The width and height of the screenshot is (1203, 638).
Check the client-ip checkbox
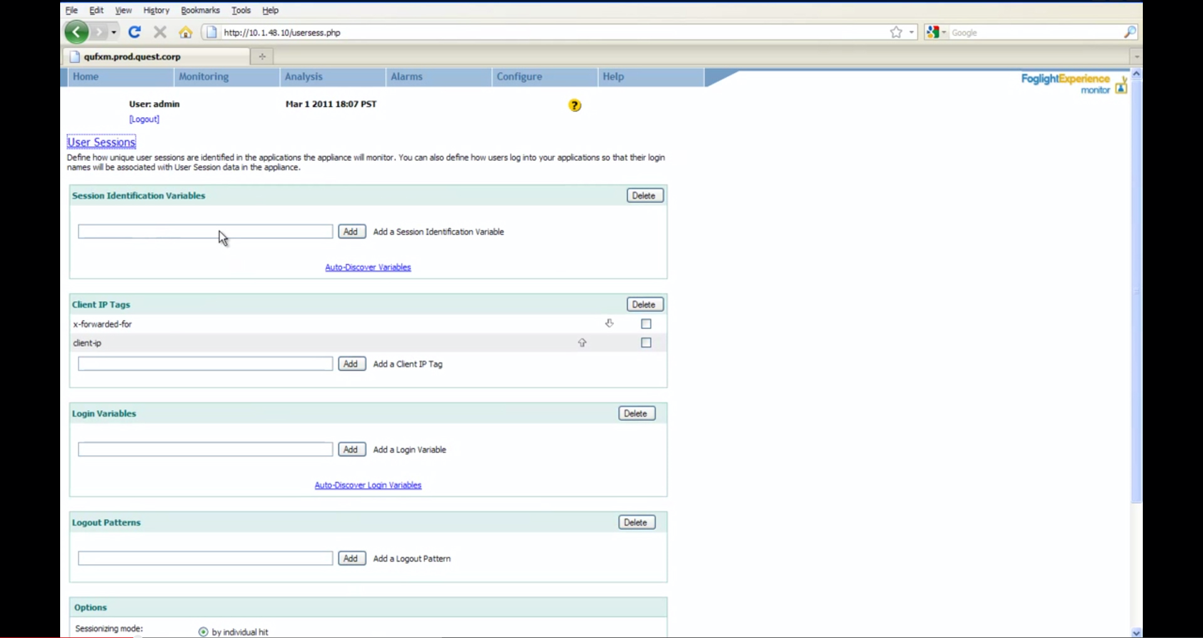pos(645,342)
